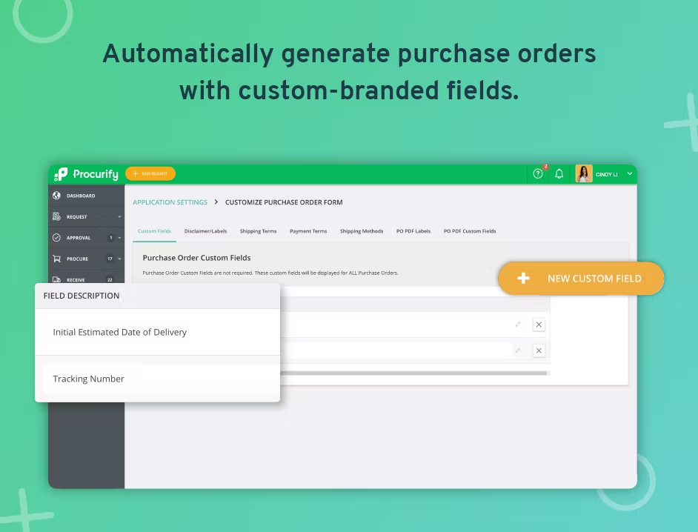This screenshot has height=532, width=698.
Task: Edit the first custom field with pencil
Action: pyautogui.click(x=518, y=324)
